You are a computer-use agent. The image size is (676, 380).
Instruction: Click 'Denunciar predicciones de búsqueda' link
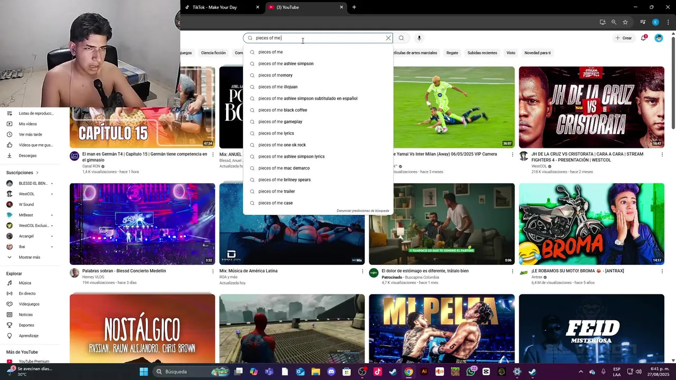(x=363, y=211)
